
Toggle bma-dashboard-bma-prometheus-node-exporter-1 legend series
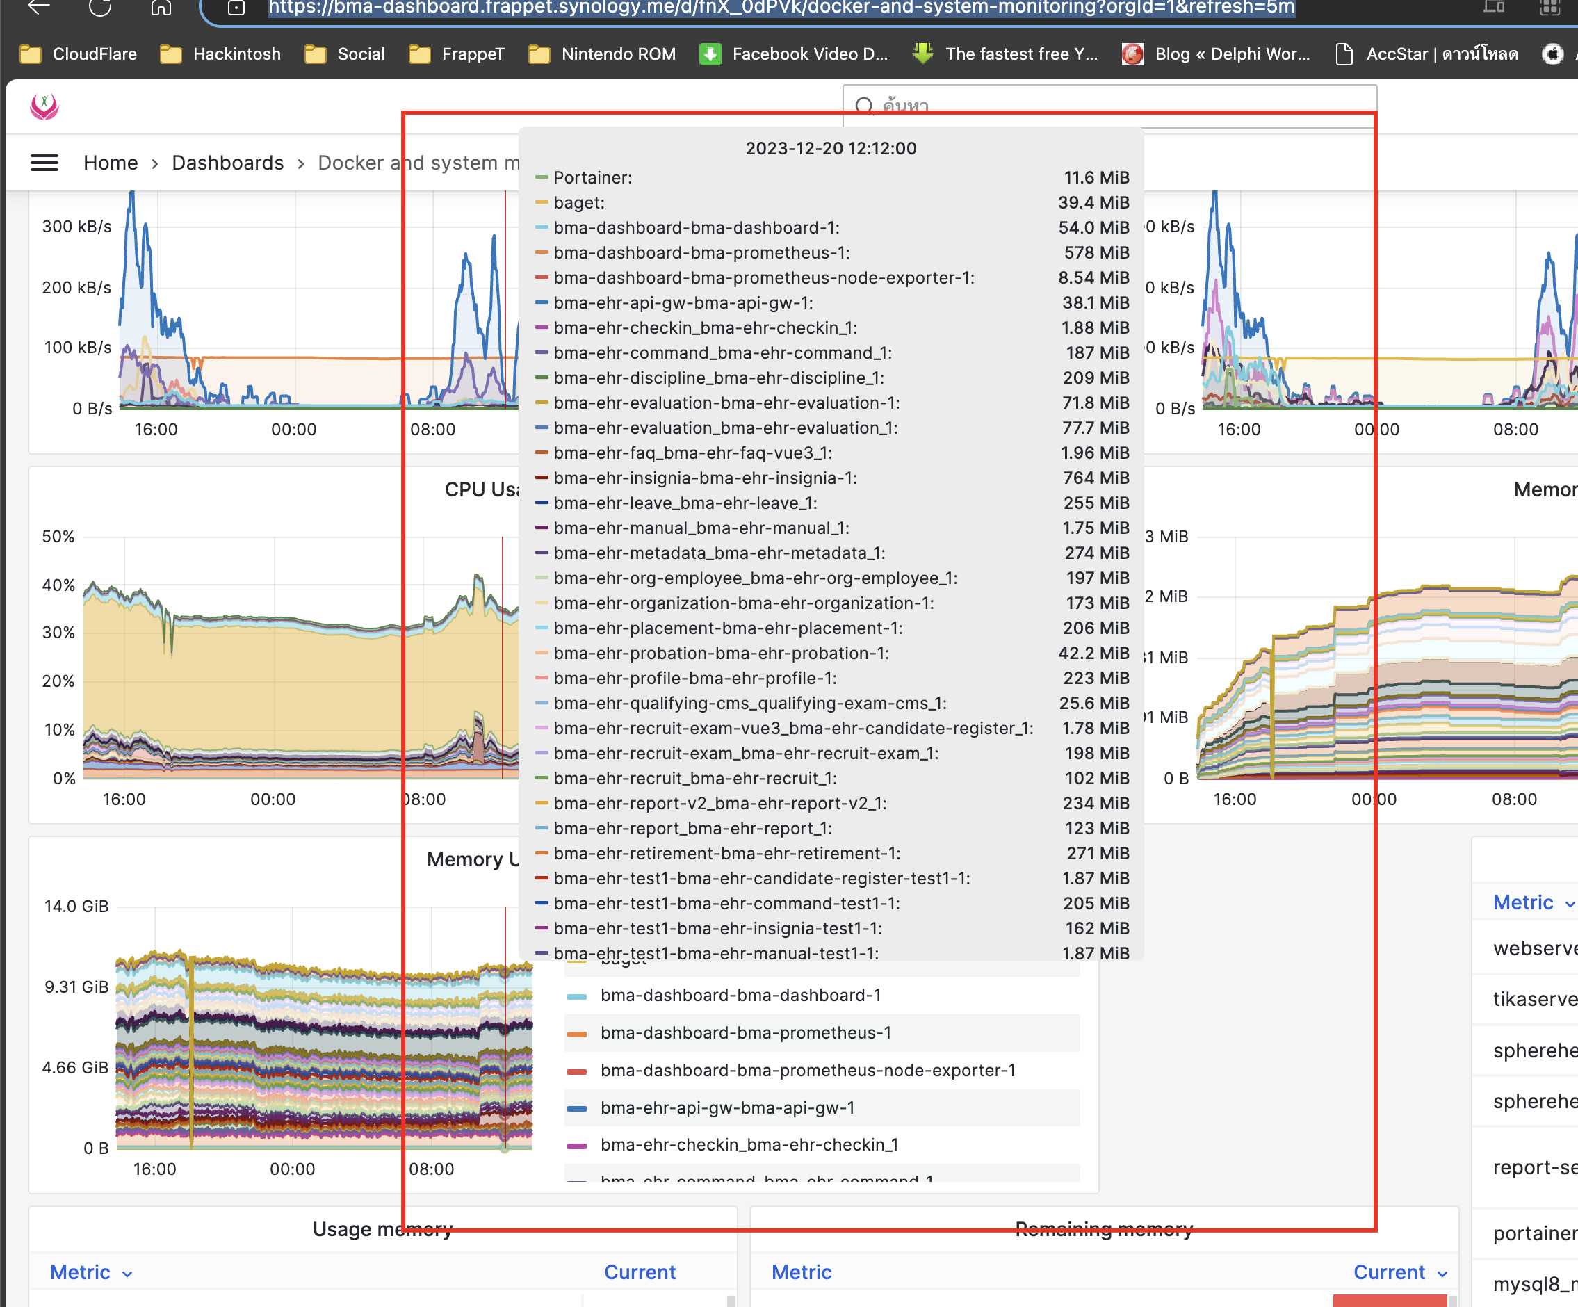coord(808,1070)
